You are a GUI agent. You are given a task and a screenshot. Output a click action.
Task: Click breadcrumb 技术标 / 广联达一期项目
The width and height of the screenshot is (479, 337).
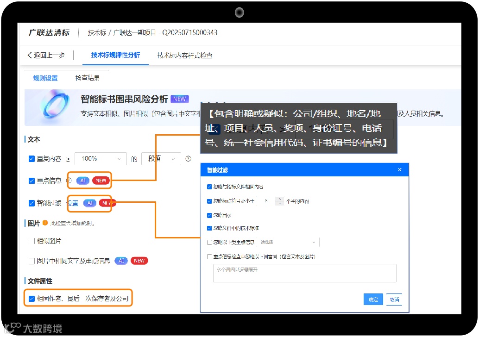122,32
